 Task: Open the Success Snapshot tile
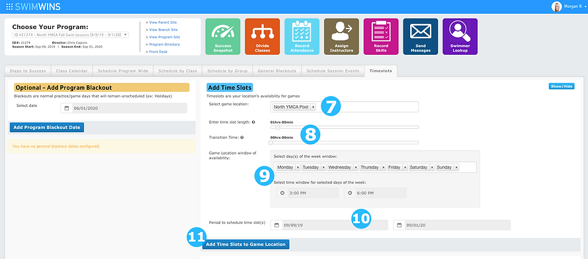click(x=223, y=37)
